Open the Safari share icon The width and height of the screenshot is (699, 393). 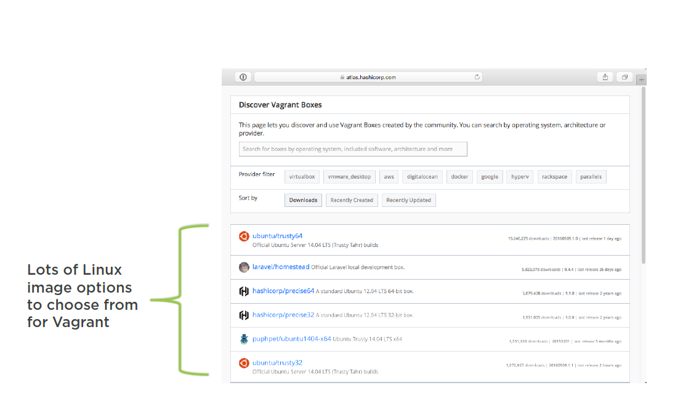click(x=605, y=77)
